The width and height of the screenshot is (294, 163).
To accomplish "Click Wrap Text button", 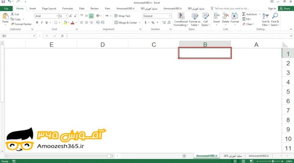I will point(122,16).
